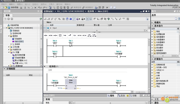The width and height of the screenshot is (180, 104).
Task: Expand the 系统块 folder
Action: [x=11, y=44]
